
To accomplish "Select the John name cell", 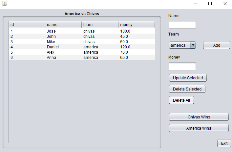I will 63,36.
